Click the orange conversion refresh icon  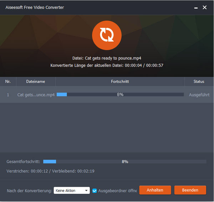click(107, 36)
